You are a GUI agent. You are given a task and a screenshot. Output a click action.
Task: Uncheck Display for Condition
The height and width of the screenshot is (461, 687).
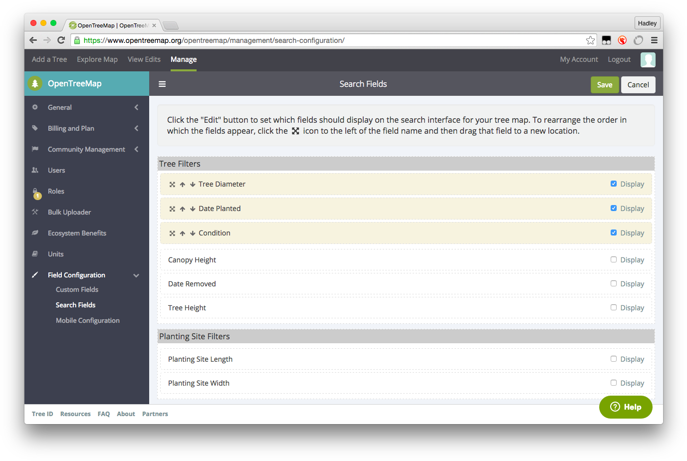614,232
